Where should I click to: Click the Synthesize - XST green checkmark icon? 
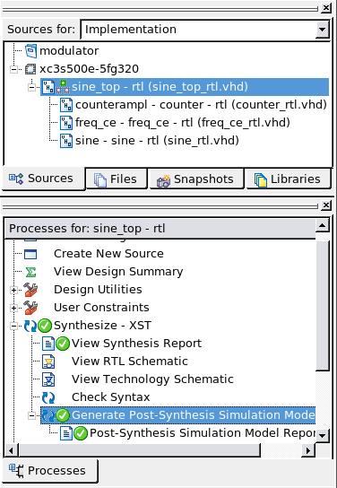point(45,326)
